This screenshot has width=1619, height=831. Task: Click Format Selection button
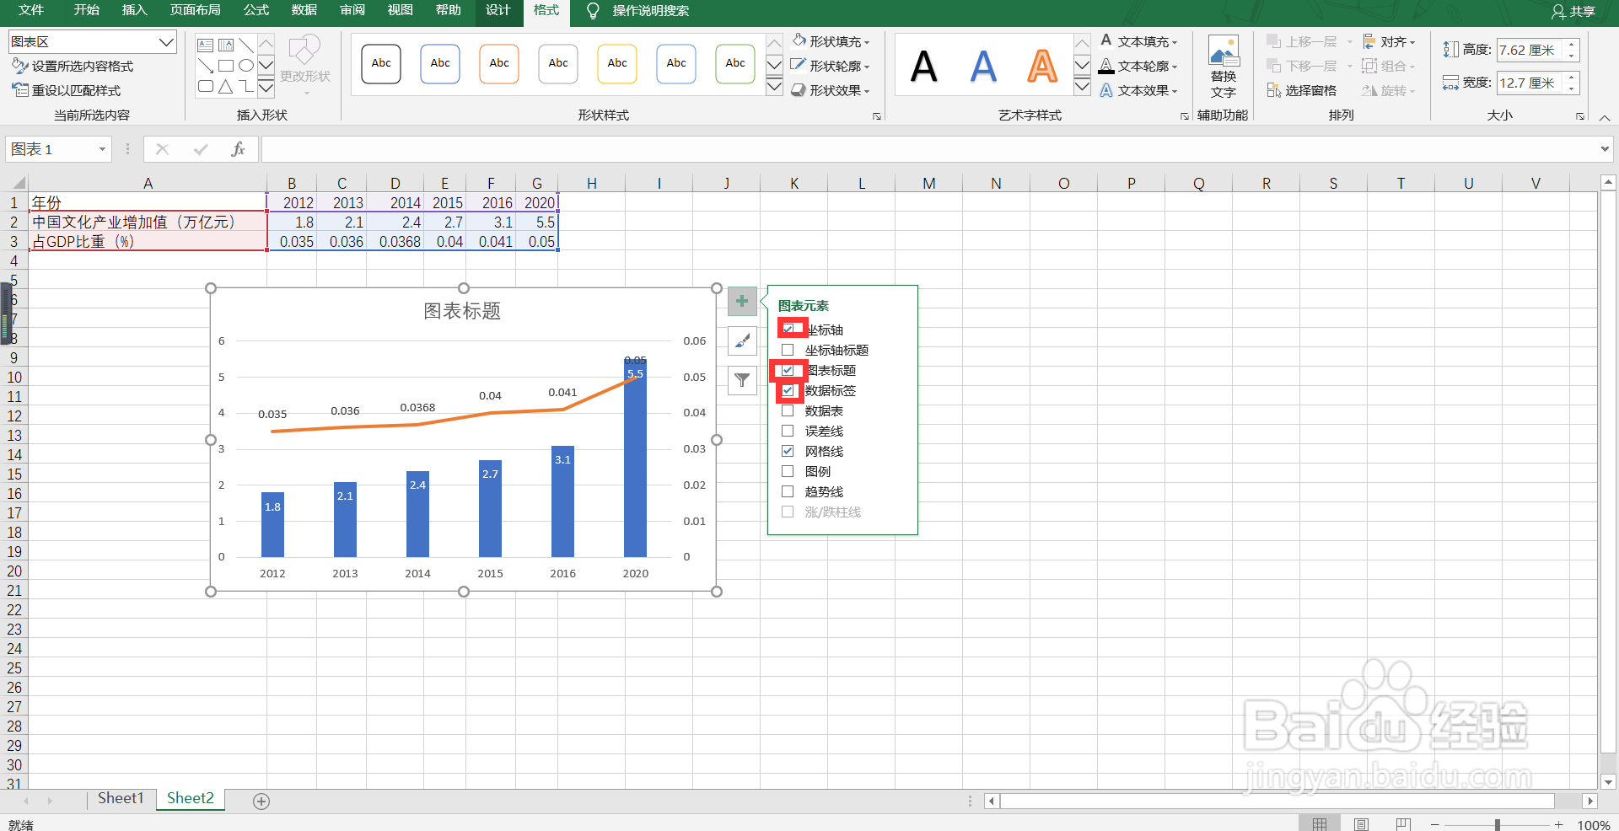(73, 66)
